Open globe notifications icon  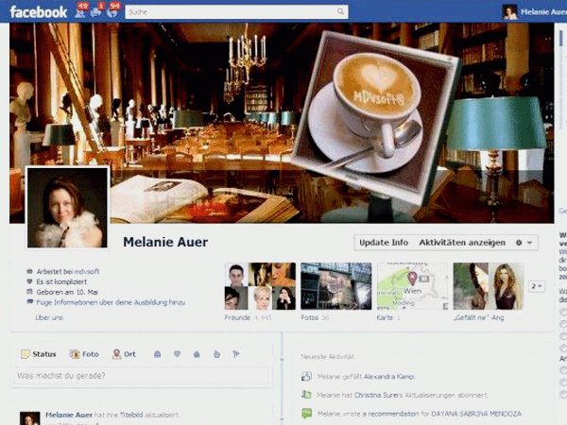(112, 12)
